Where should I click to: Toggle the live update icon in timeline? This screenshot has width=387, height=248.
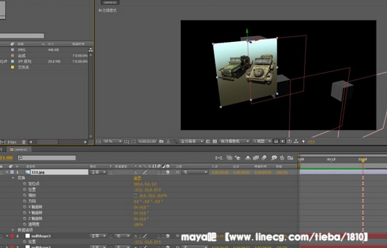coord(229,157)
